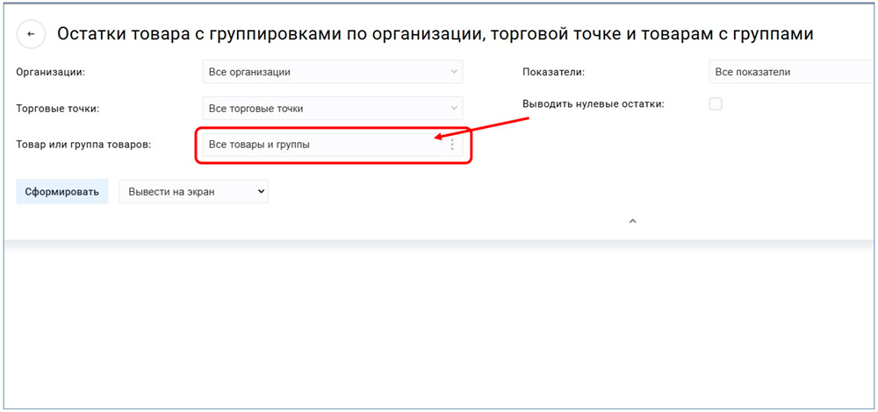Click the Торговые точки label
Screen dimensions: 878x412
(x=57, y=109)
